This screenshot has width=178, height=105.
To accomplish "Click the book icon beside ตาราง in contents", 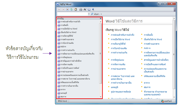I will pos(59,90).
